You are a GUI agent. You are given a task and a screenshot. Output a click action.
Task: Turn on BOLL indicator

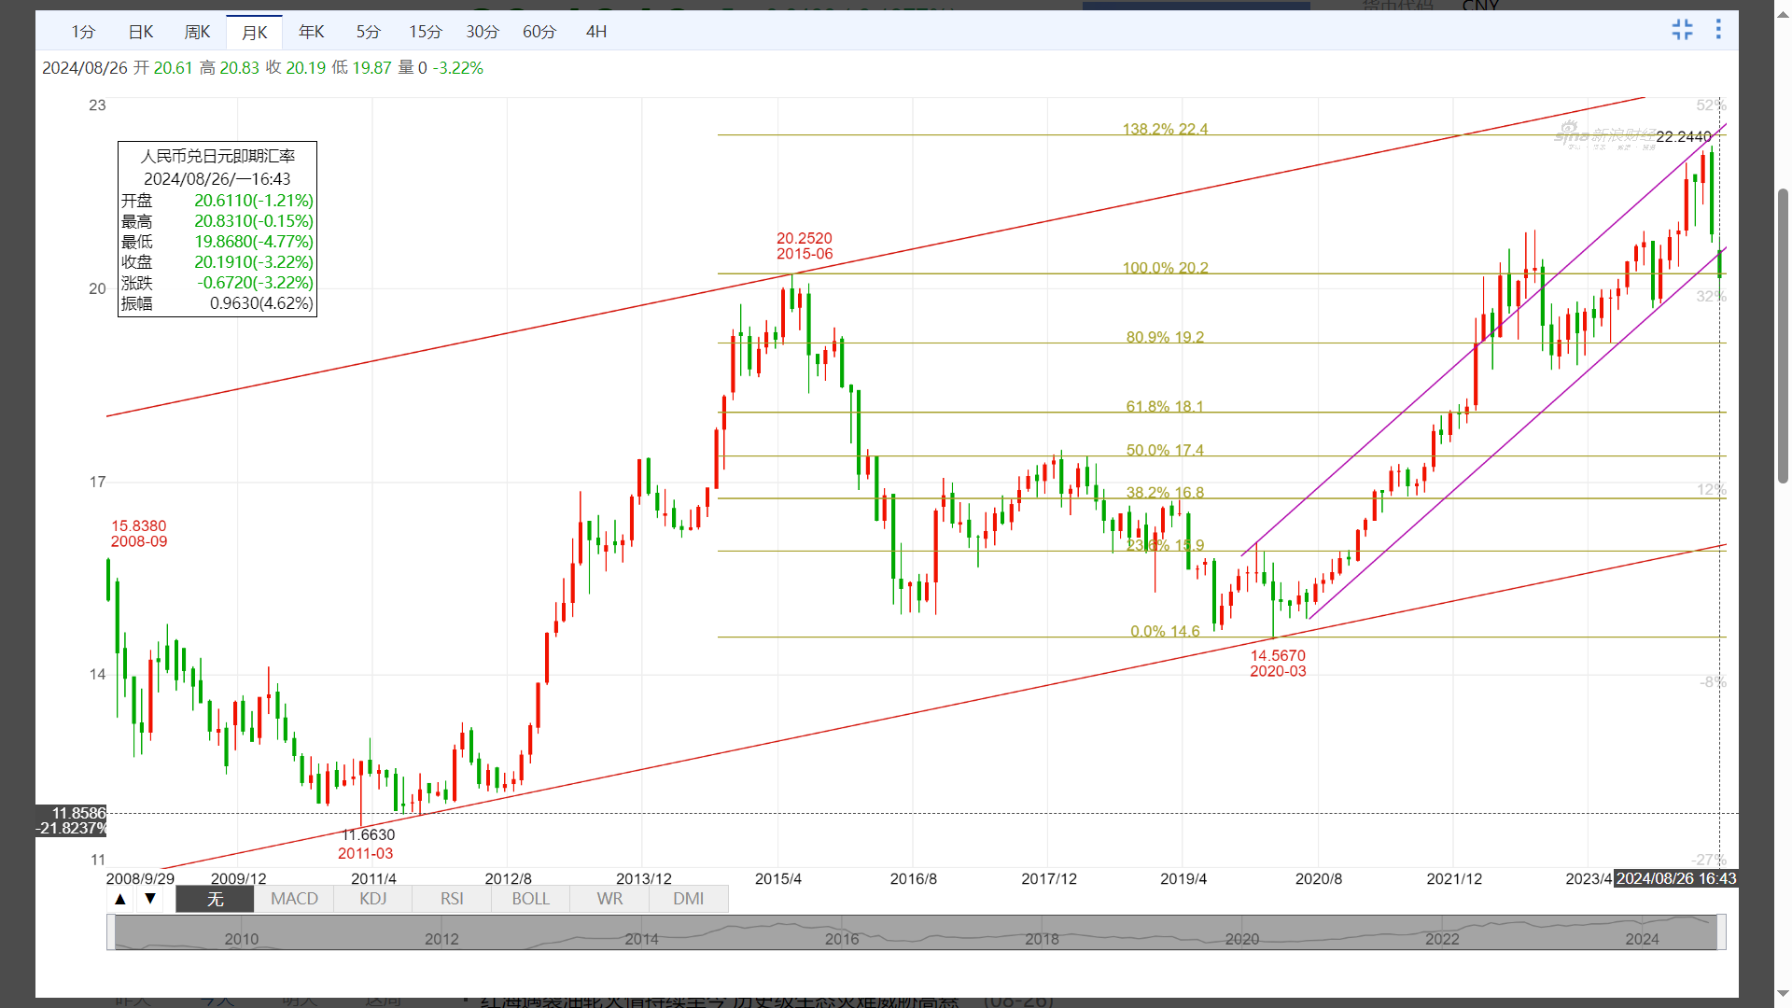pyautogui.click(x=530, y=899)
